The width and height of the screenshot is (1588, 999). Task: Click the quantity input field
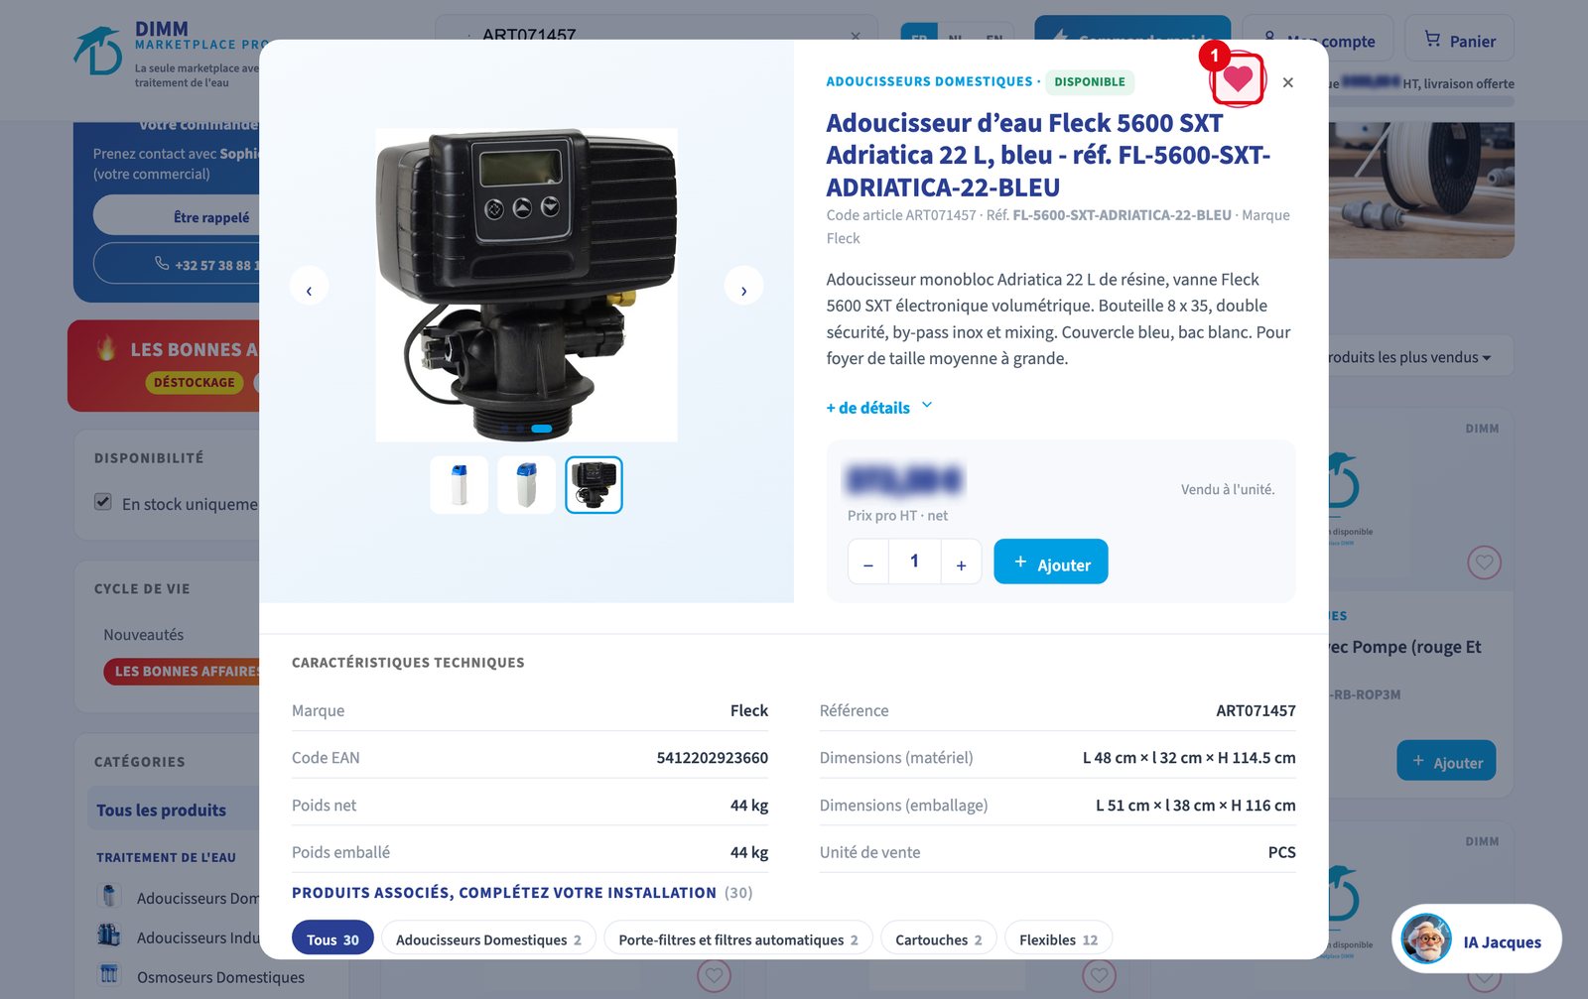[914, 562]
